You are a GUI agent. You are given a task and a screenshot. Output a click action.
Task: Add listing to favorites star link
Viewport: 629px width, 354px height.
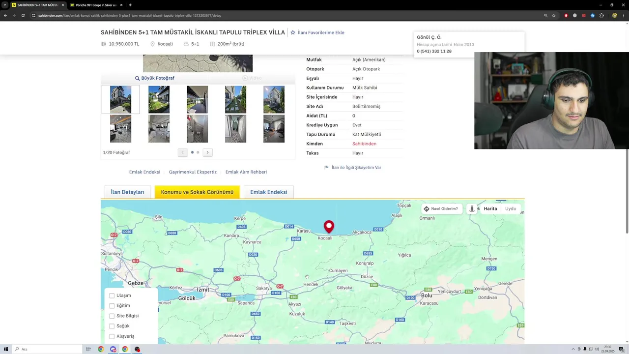pyautogui.click(x=317, y=32)
